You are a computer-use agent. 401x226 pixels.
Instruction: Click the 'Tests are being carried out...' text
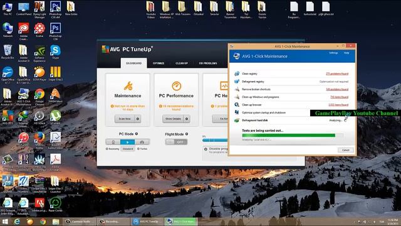(x=263, y=131)
